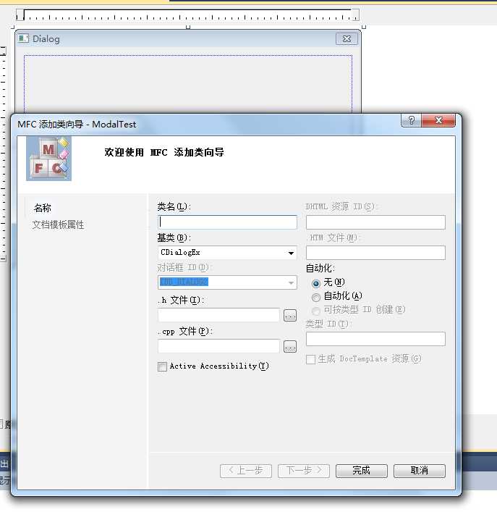Click the MFC wizard logo image
The height and width of the screenshot is (512, 497).
[48, 159]
